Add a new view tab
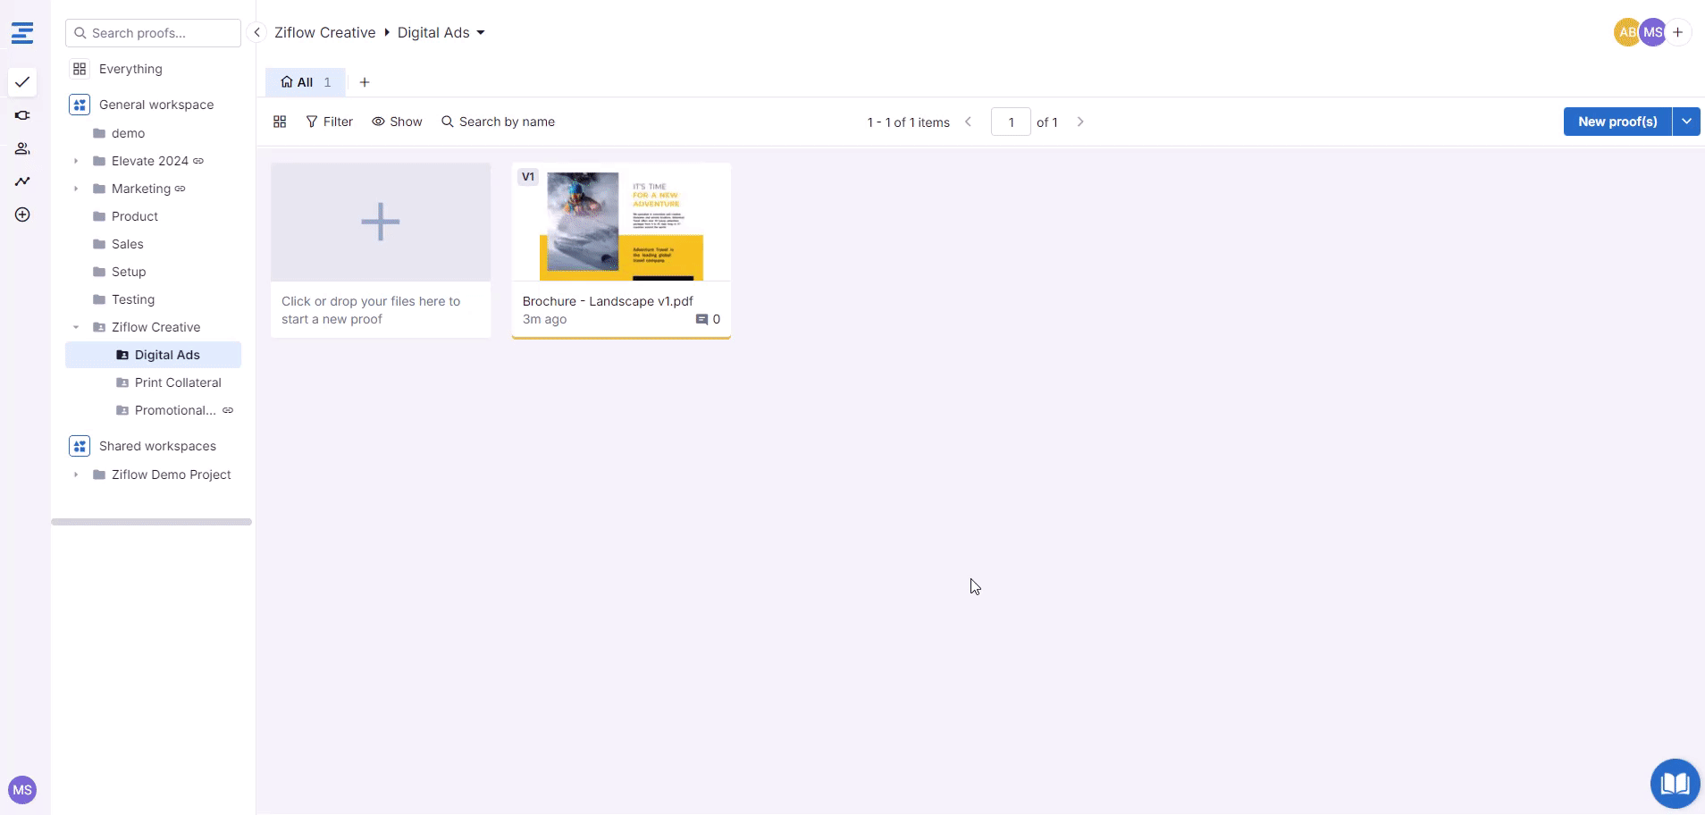This screenshot has height=815, width=1705. (365, 82)
